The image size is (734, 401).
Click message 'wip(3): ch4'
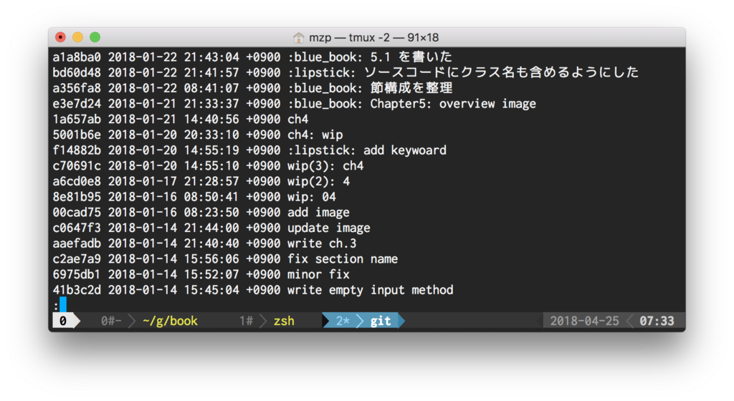tap(325, 166)
